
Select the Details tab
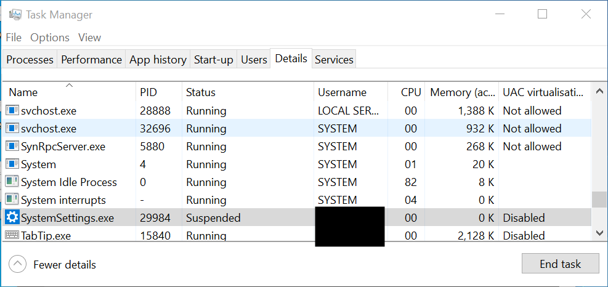click(291, 59)
